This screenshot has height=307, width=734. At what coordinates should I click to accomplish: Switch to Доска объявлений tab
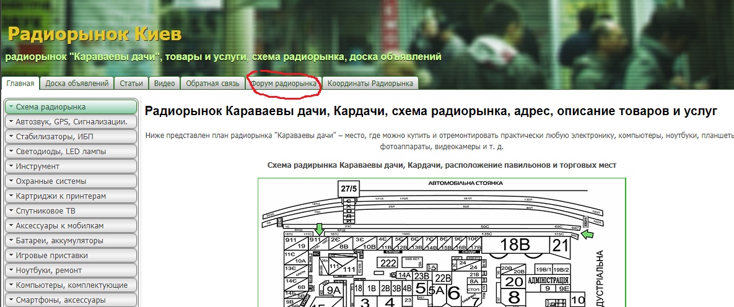(x=77, y=84)
